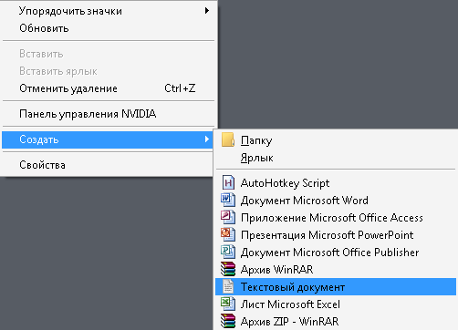Image resolution: width=458 pixels, height=330 pixels.
Task: Create Приложение Microsoft Office Access
Action: (336, 218)
